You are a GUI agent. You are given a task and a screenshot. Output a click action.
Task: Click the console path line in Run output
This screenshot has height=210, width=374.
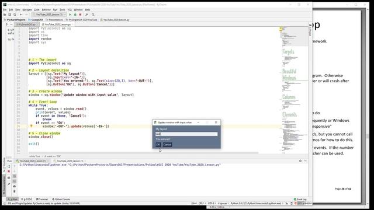120,164
